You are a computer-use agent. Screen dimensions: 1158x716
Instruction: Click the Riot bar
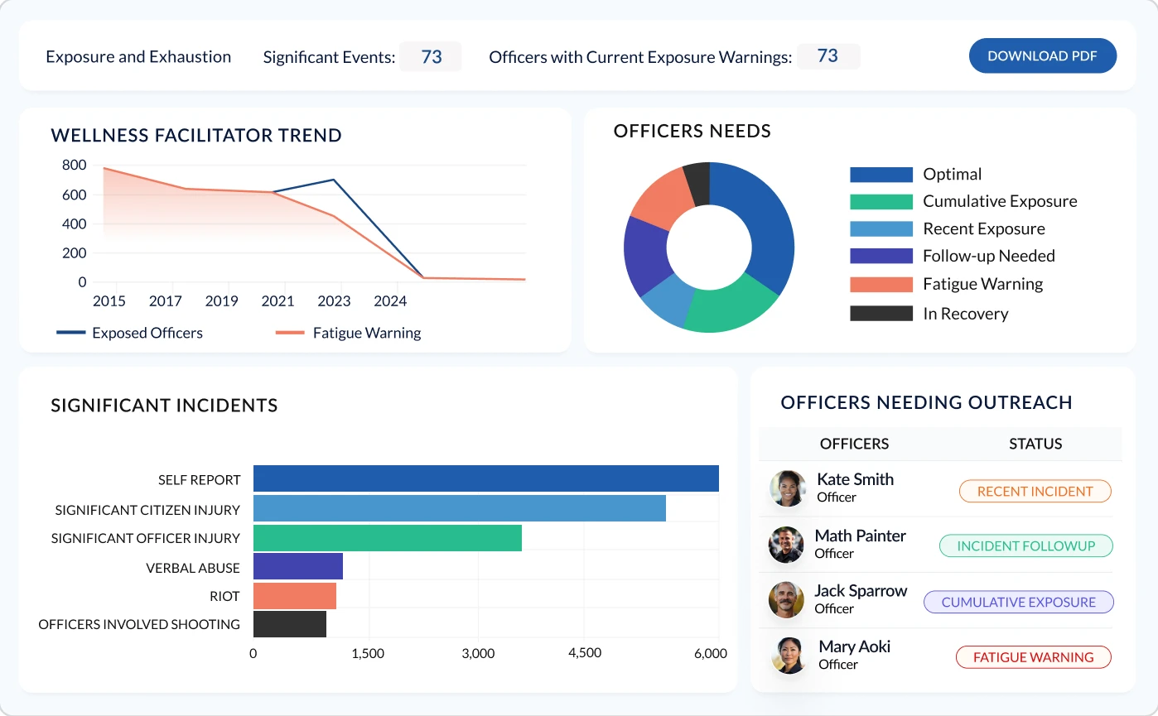point(295,596)
